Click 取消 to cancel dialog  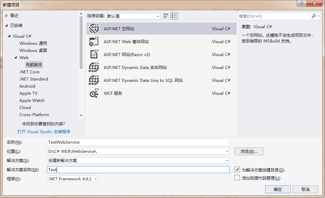tap(306, 189)
